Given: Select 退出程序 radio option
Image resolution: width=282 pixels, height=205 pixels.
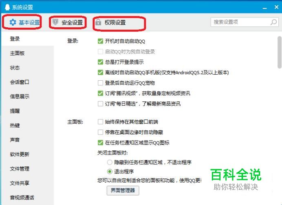Looking at the screenshot, I should [x=110, y=171].
